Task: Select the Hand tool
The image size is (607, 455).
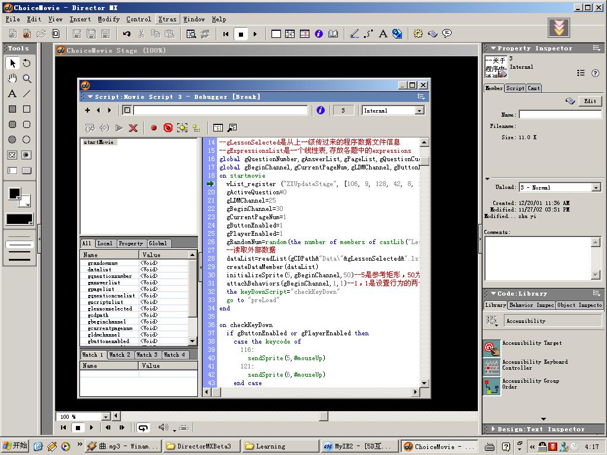Action: [12, 79]
